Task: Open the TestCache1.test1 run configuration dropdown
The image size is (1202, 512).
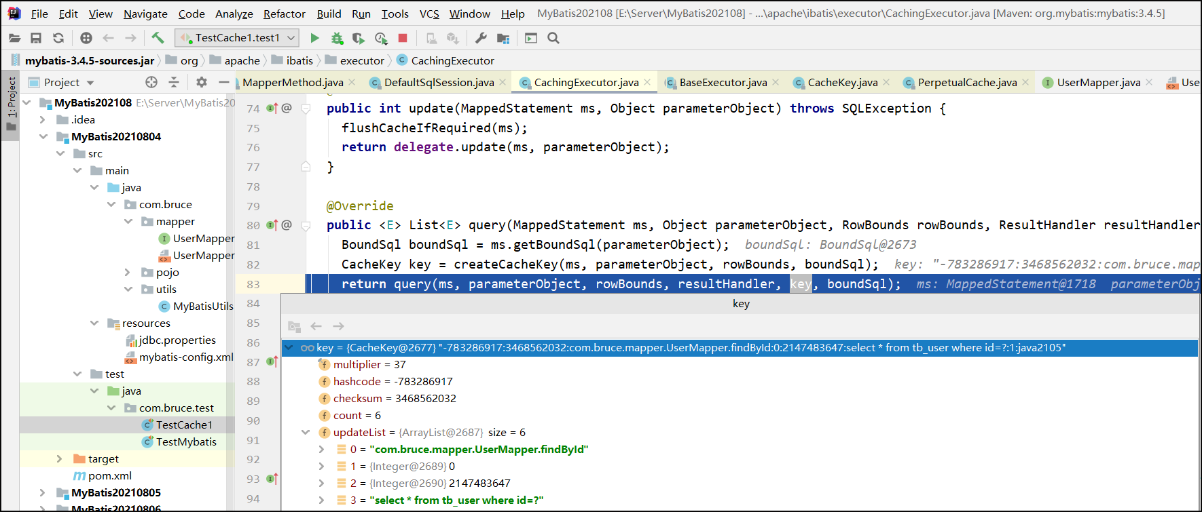Action: tap(236, 38)
